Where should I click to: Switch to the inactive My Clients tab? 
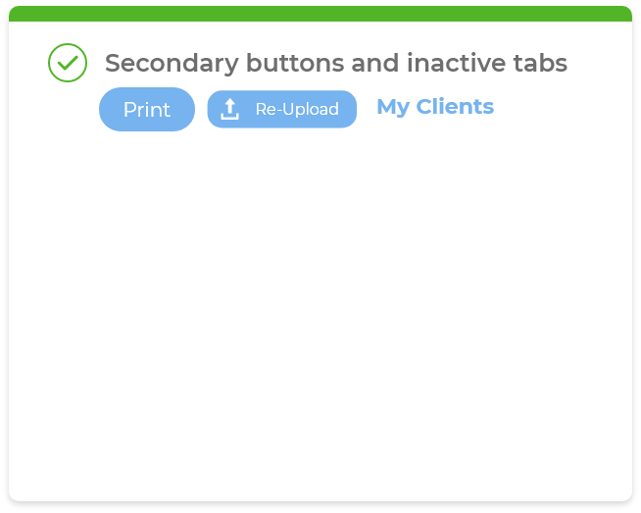pos(435,107)
